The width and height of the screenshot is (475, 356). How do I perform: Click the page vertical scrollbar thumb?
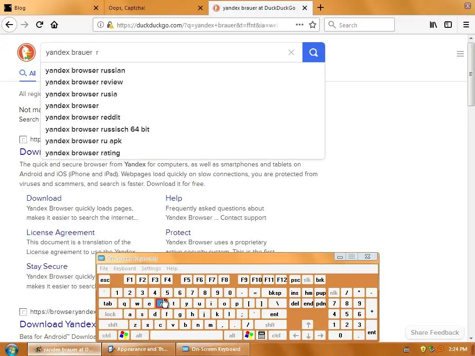[x=471, y=74]
